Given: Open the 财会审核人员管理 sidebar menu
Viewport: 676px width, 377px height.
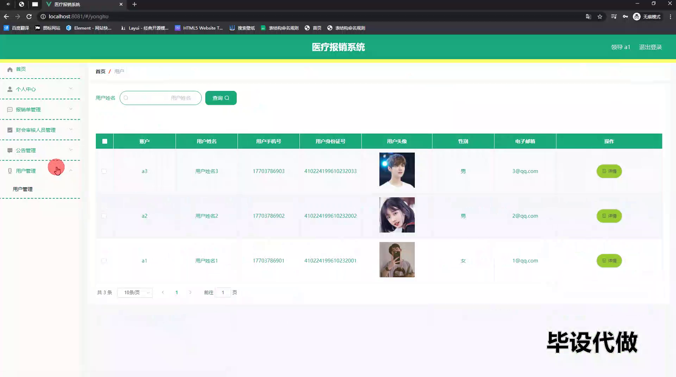Looking at the screenshot, I should coord(40,130).
